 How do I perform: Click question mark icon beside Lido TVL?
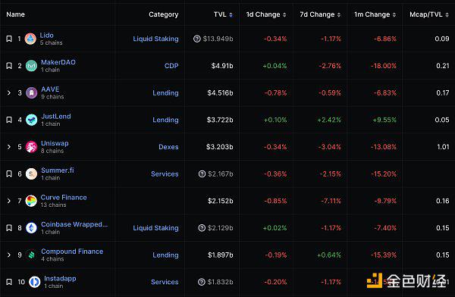(x=197, y=39)
